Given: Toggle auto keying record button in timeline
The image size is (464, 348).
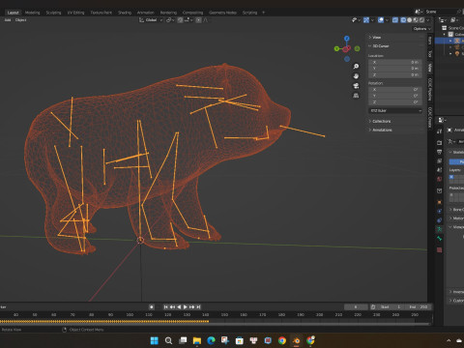Looking at the screenshot, I should point(152,307).
